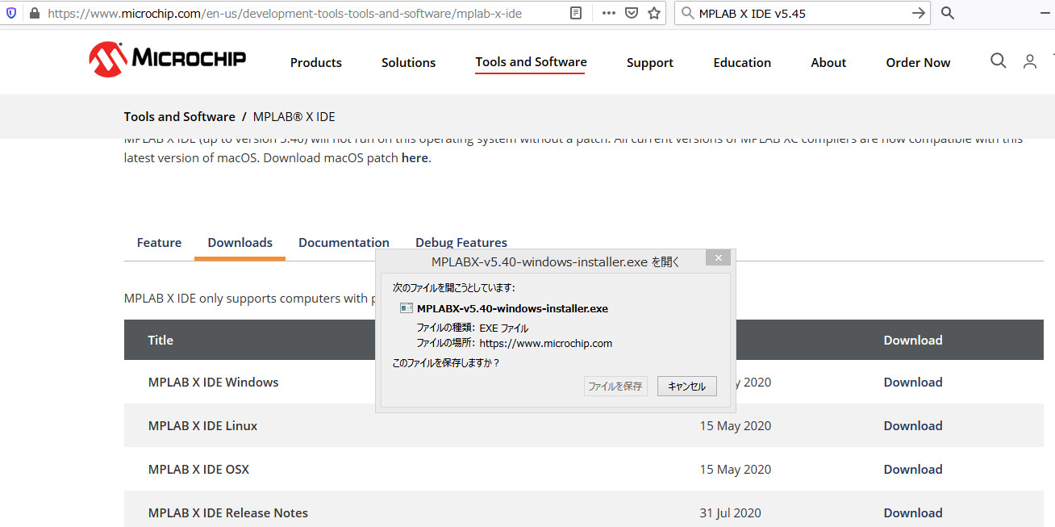This screenshot has height=527, width=1055.
Task: Bookmark this page with the star icon
Action: coord(654,13)
